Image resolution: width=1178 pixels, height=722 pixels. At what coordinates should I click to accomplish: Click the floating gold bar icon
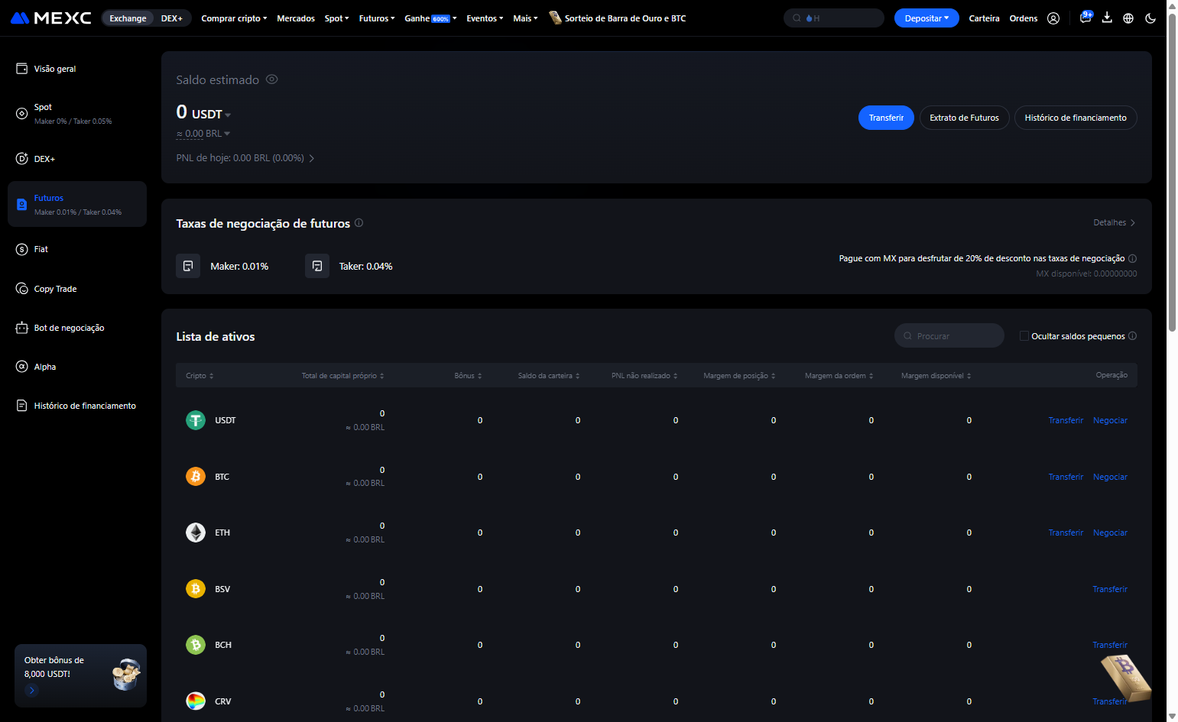[1125, 678]
